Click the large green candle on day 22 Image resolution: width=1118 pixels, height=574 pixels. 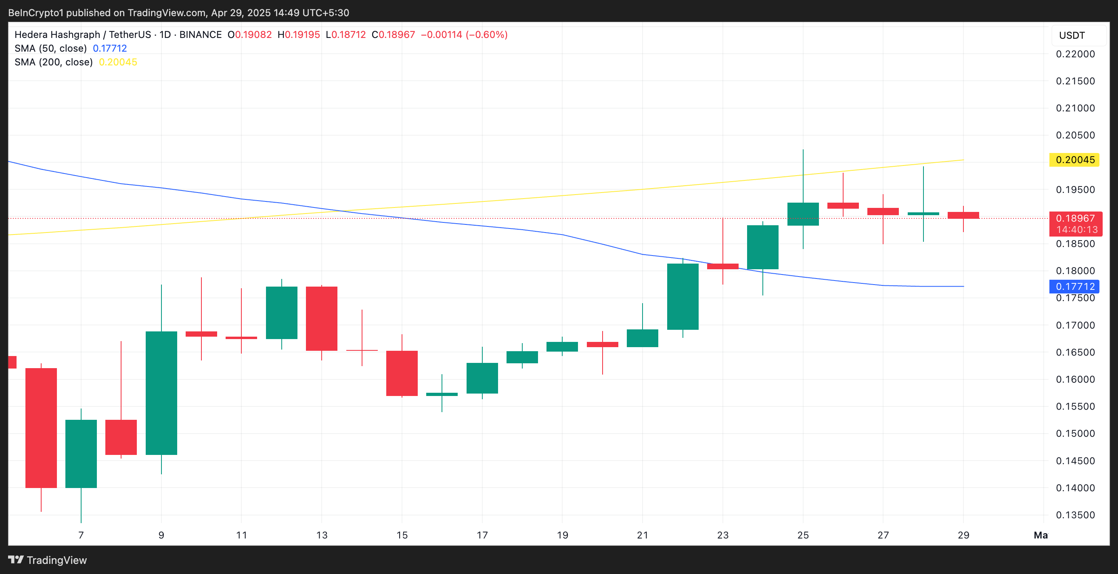click(683, 297)
